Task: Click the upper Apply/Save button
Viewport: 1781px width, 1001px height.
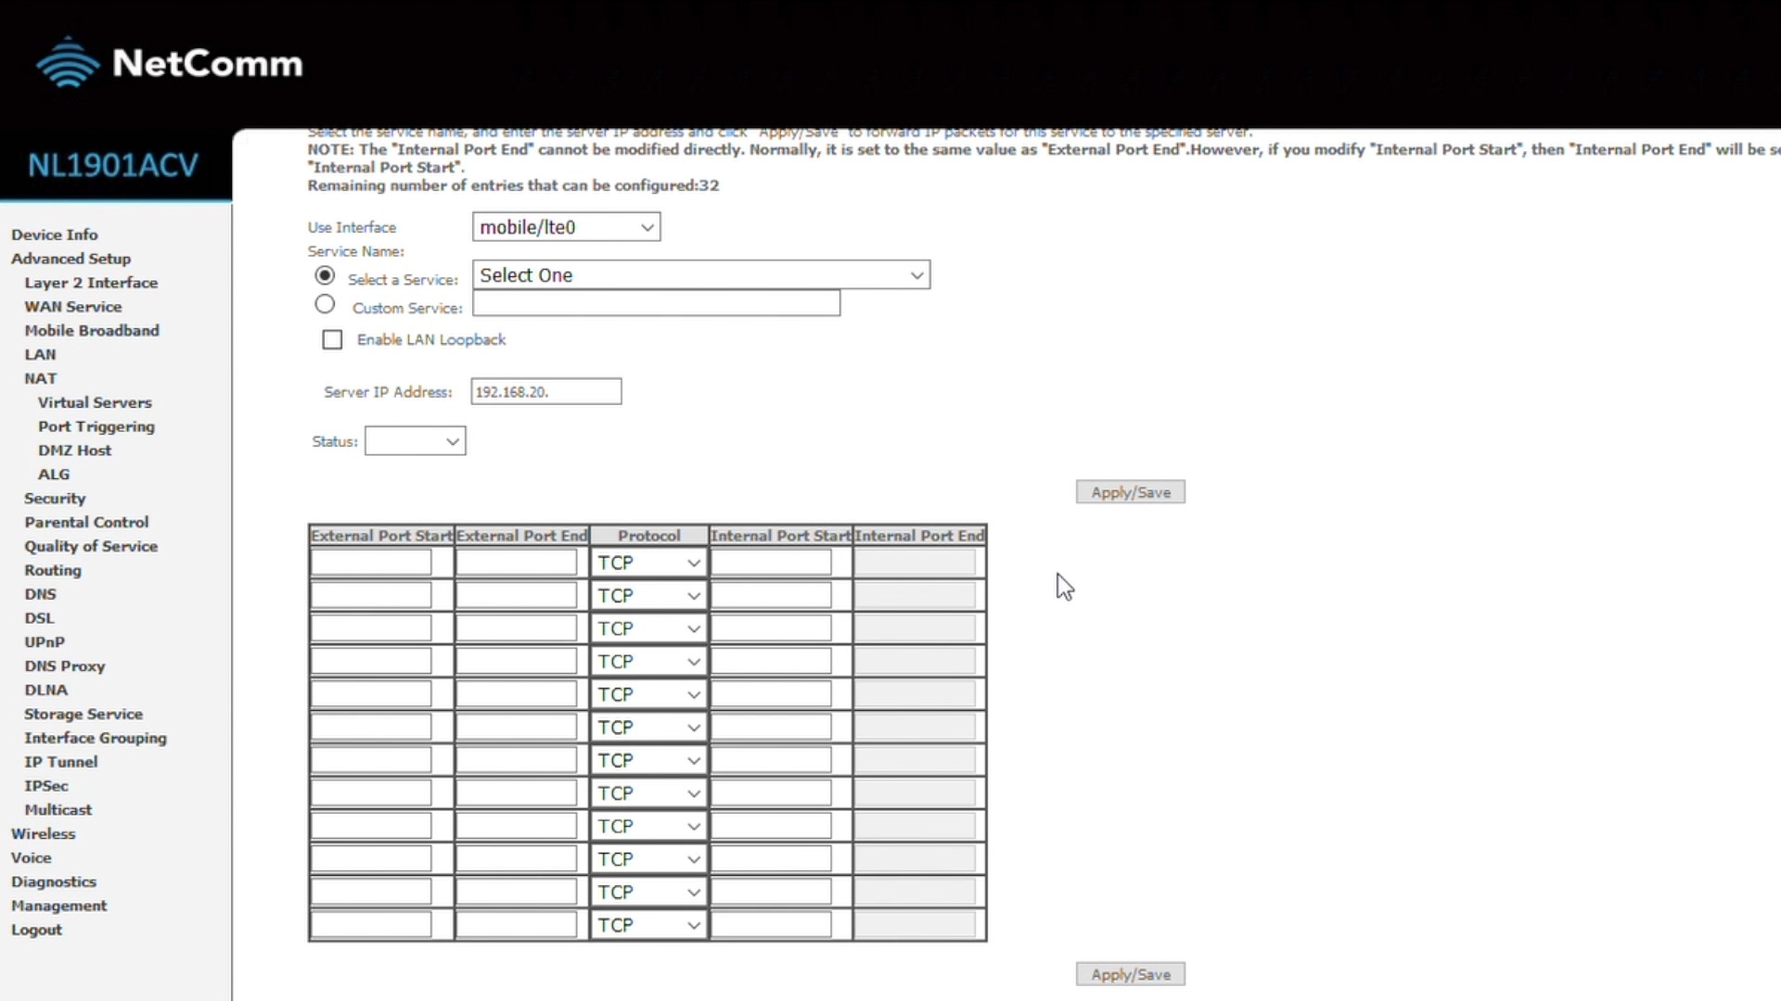Action: tap(1130, 492)
